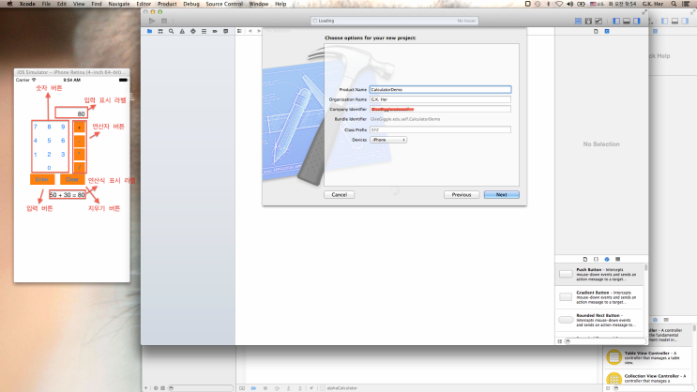Open the Log navigator speech bubble icon

[x=226, y=31]
